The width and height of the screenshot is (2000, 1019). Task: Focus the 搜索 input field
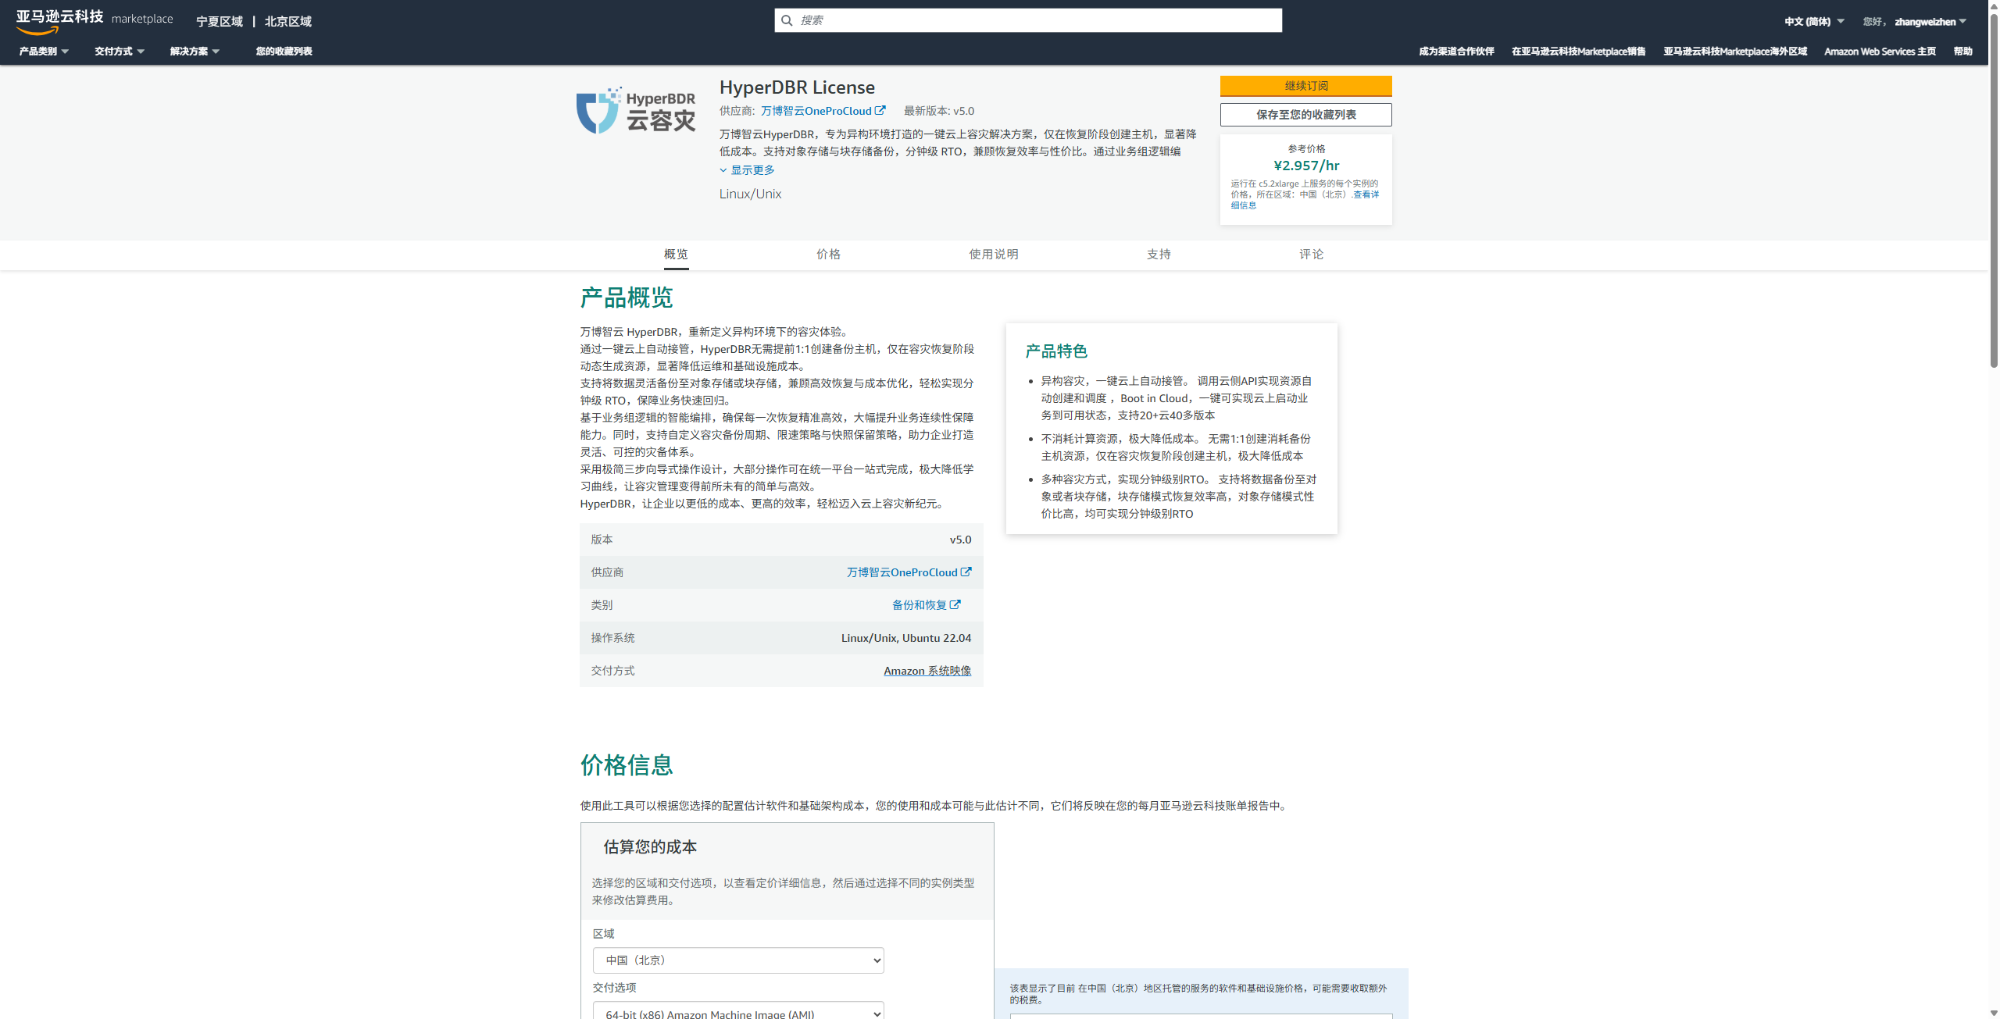[1028, 20]
